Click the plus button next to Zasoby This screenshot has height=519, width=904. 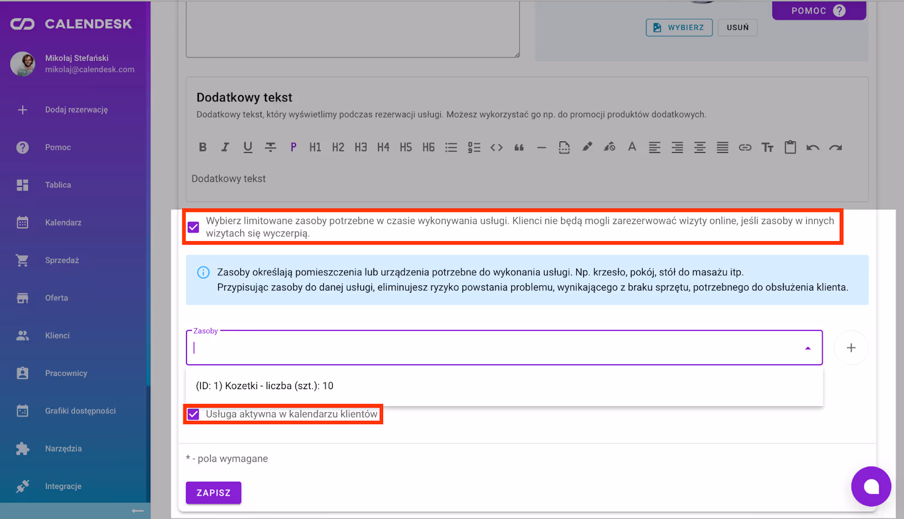pyautogui.click(x=851, y=348)
